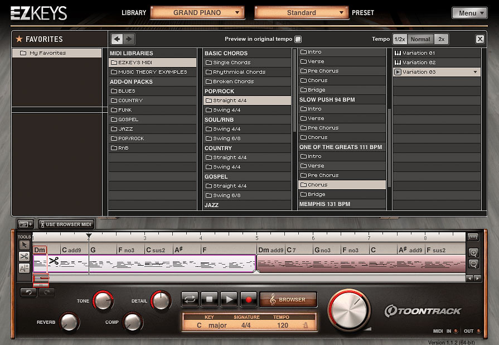
Task: Play the Variation 03 preview icon
Action: (x=398, y=72)
